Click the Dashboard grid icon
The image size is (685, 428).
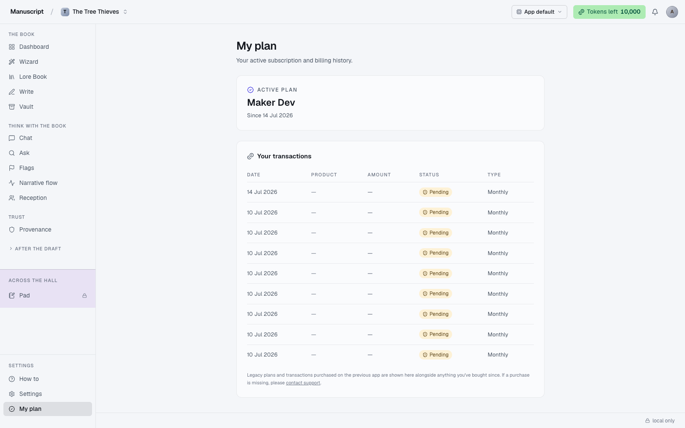point(12,47)
